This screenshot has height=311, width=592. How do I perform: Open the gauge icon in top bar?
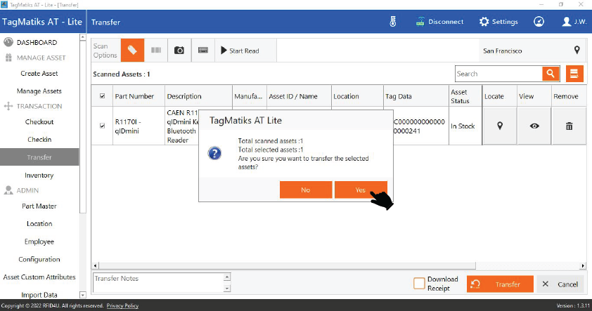539,22
